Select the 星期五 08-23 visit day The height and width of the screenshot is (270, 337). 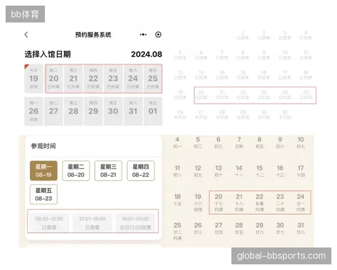[x=44, y=194]
